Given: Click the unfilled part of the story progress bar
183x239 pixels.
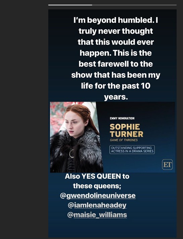Looking at the screenshot, I should (134, 5).
